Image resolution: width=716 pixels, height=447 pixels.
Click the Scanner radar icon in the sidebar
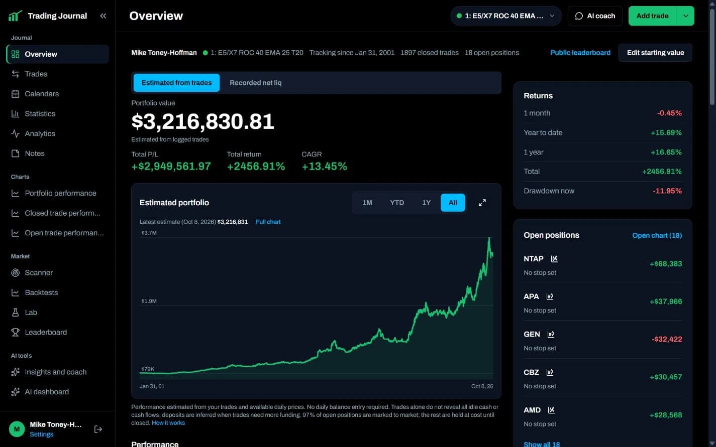pos(16,273)
